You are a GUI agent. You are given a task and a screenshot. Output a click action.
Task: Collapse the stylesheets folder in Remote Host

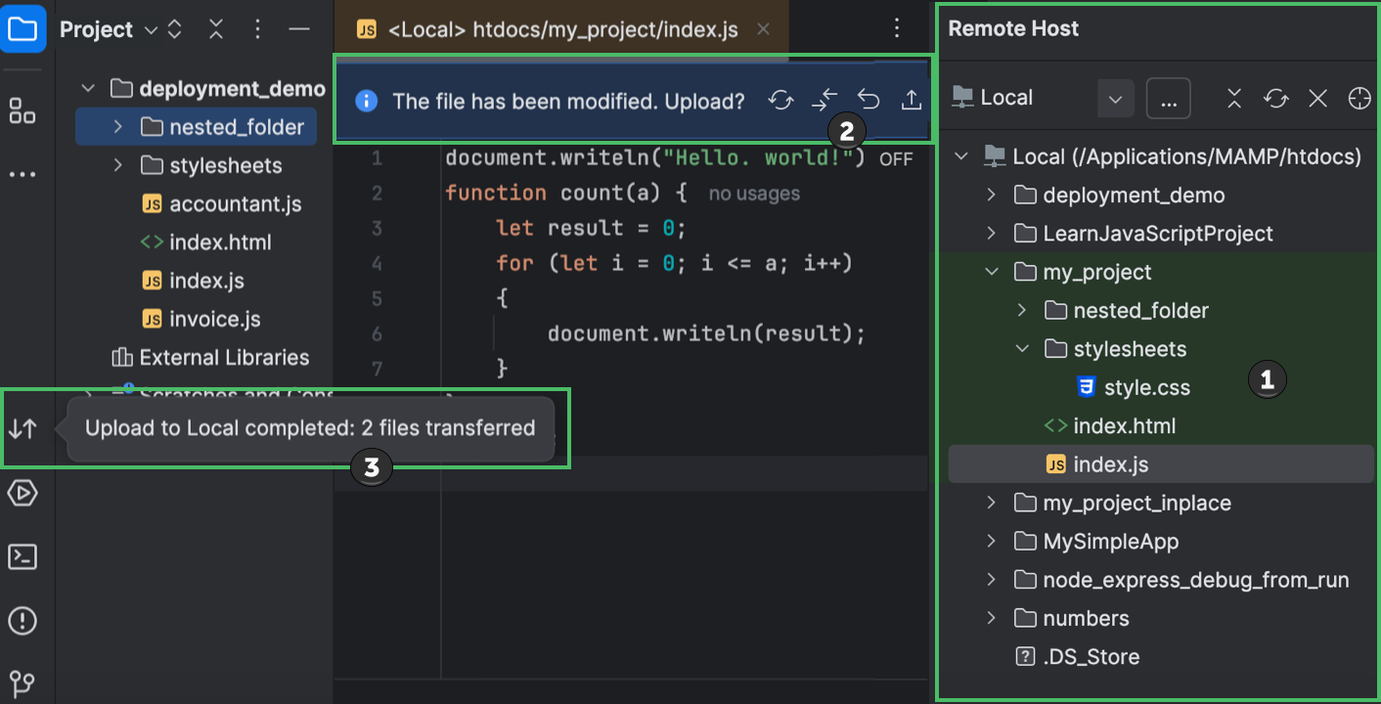[1021, 348]
